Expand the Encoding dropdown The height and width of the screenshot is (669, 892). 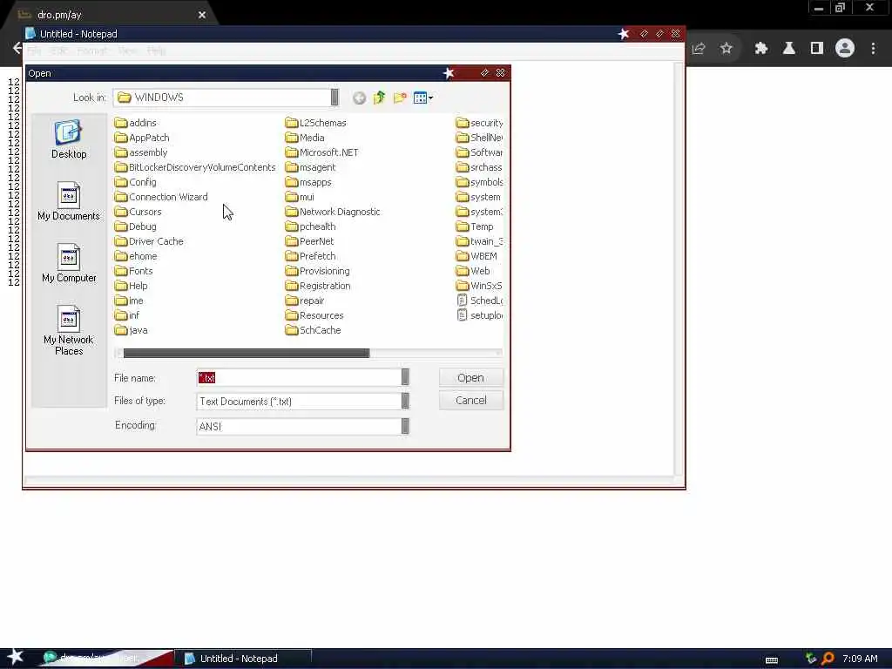[x=405, y=425]
